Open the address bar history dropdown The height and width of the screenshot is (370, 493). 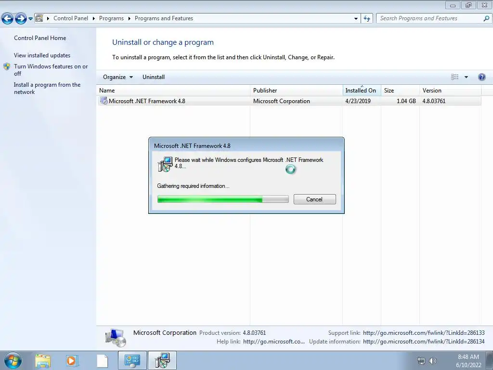(356, 19)
